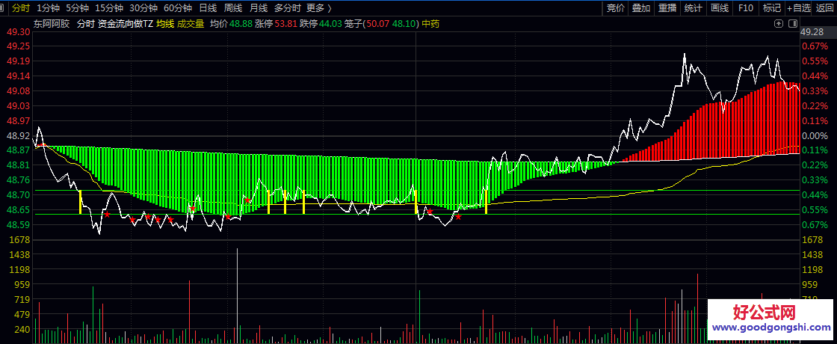Image resolution: width=837 pixels, height=344 pixels.
Task: Click the red 0.44% percent axis label
Action: pos(814,76)
